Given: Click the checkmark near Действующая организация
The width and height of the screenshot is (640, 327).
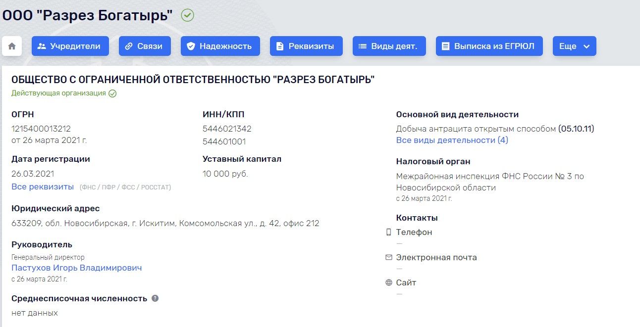Looking at the screenshot, I should 112,93.
